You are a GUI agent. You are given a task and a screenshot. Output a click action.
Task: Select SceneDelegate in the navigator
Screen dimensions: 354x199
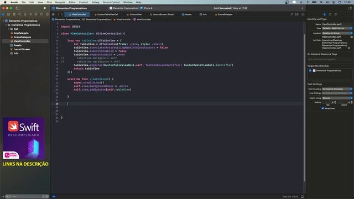[22, 37]
